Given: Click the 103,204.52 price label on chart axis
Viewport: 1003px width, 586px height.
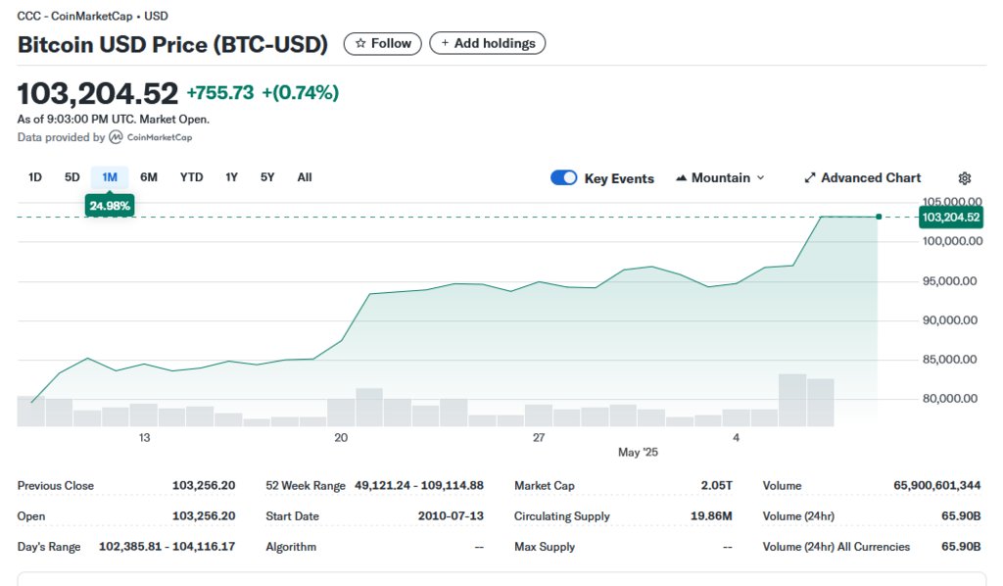Looking at the screenshot, I should pos(950,217).
